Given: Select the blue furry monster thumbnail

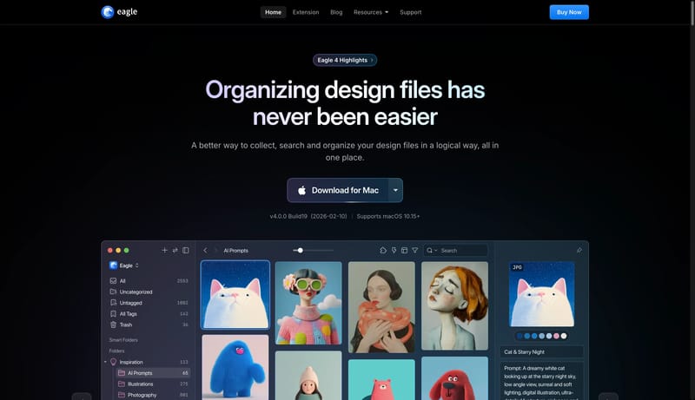Looking at the screenshot, I should (x=235, y=366).
